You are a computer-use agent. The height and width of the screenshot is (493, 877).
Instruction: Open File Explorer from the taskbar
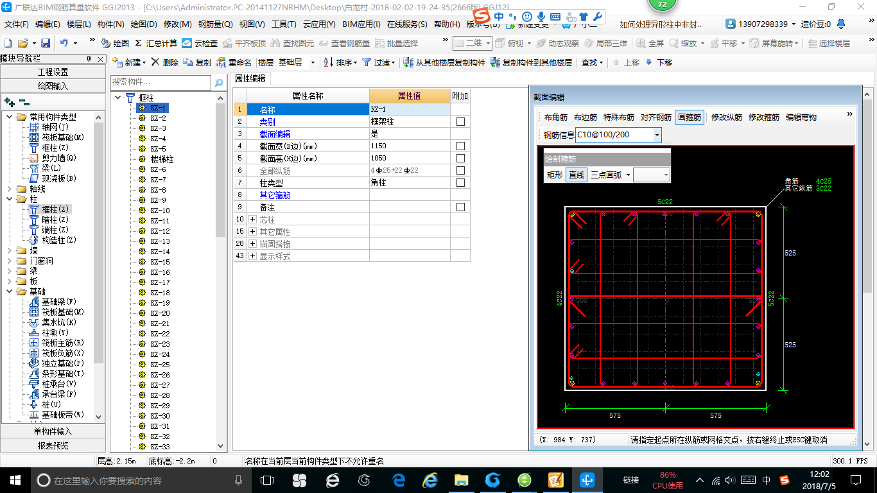tap(461, 480)
